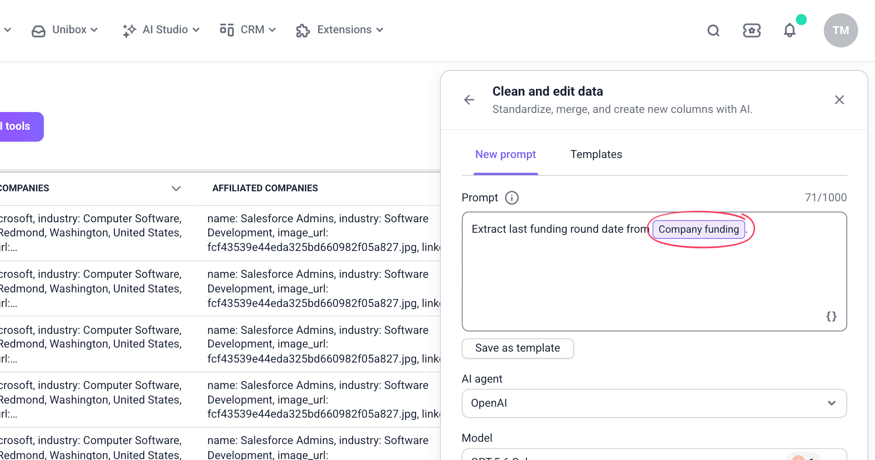Screen dimensions: 875x460
Task: Open the AI agent OpenAI dropdown
Action: [654, 403]
